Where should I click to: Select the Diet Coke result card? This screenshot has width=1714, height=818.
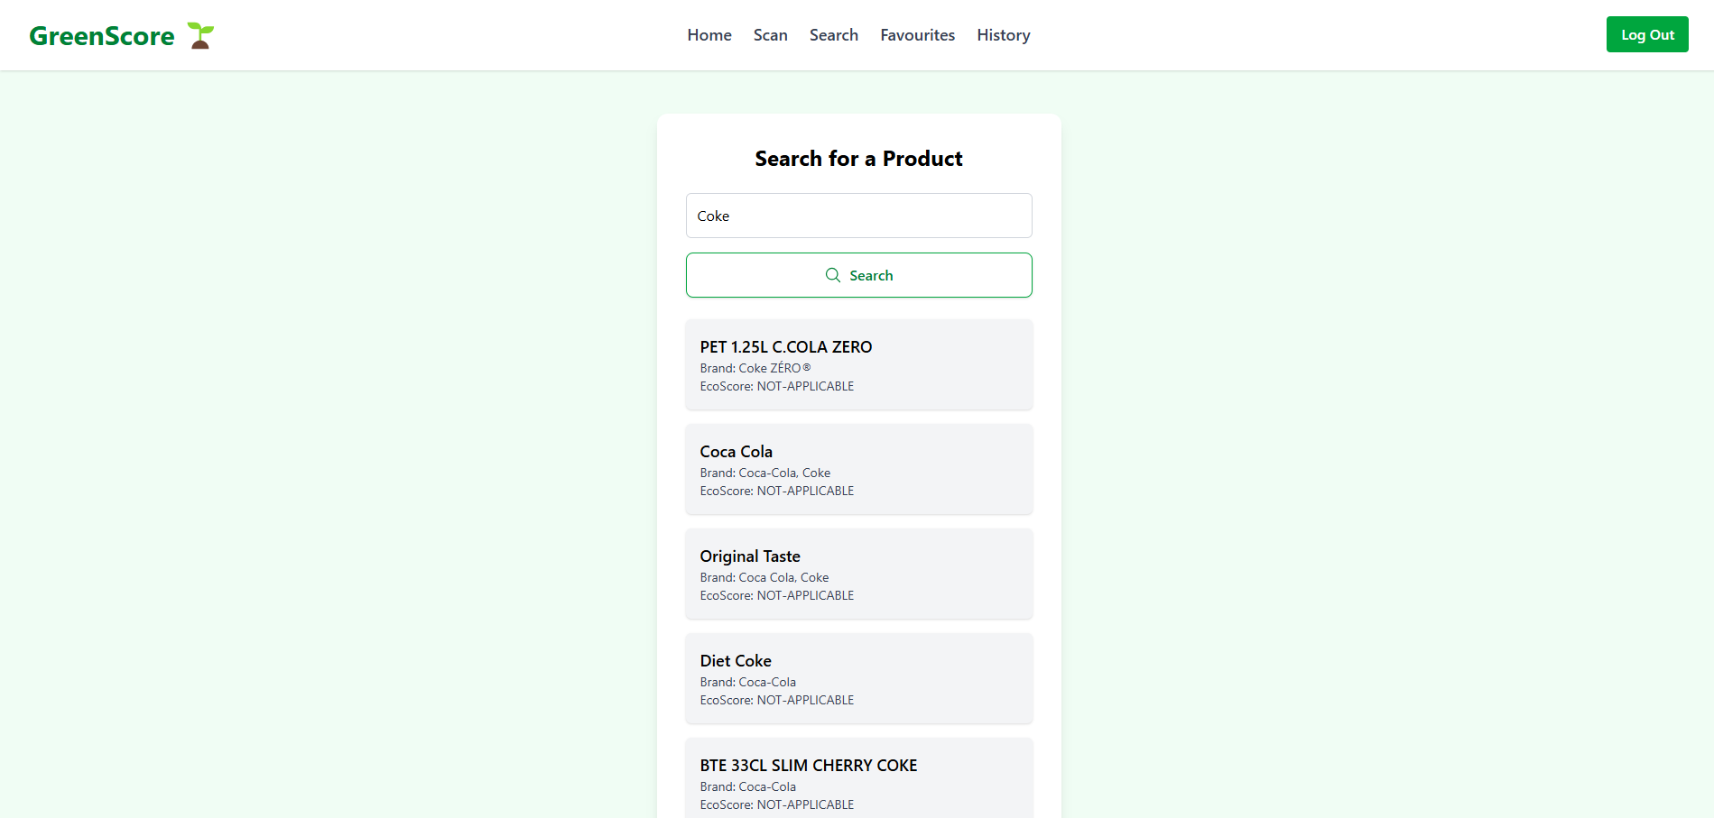click(858, 678)
